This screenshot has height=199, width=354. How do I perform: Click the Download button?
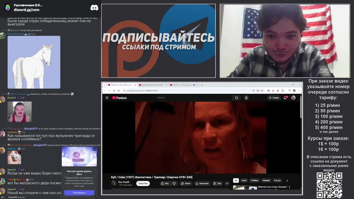click(x=202, y=183)
